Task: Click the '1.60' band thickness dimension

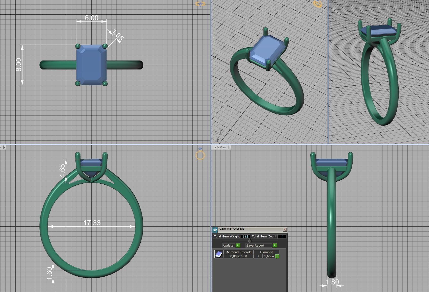Action: click(50, 274)
